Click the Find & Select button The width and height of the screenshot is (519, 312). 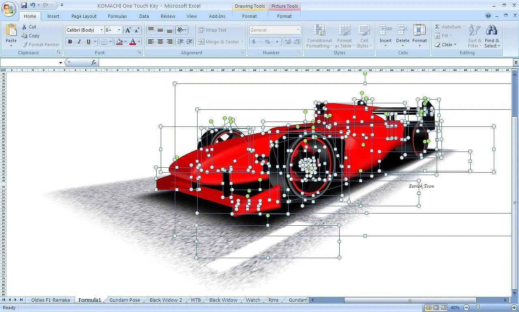492,36
